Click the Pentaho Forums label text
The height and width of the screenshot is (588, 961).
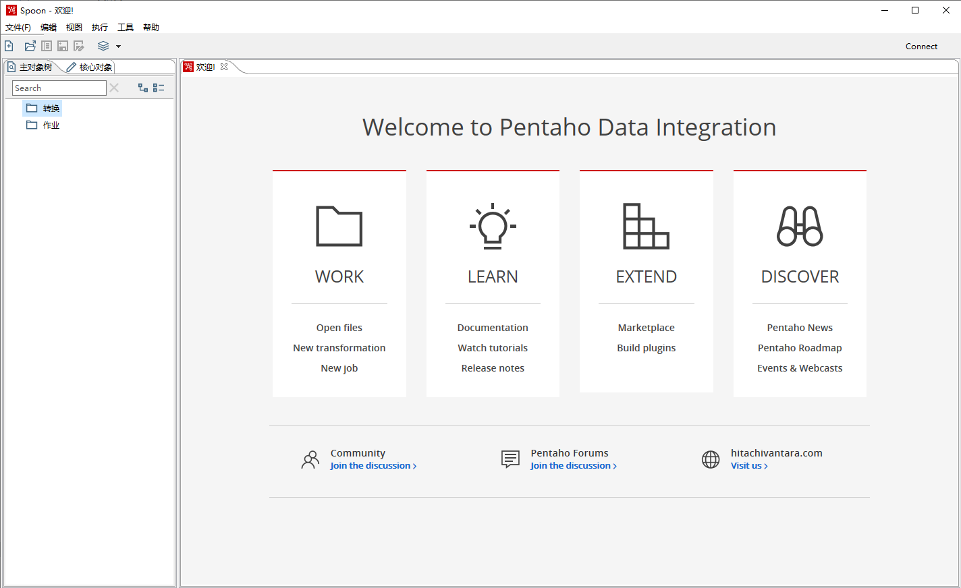pos(570,453)
